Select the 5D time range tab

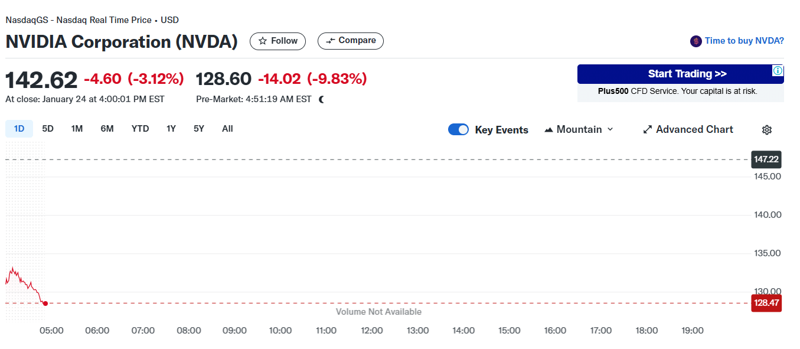(x=48, y=129)
